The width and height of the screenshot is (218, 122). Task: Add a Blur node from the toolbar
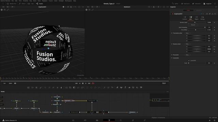[61, 87]
